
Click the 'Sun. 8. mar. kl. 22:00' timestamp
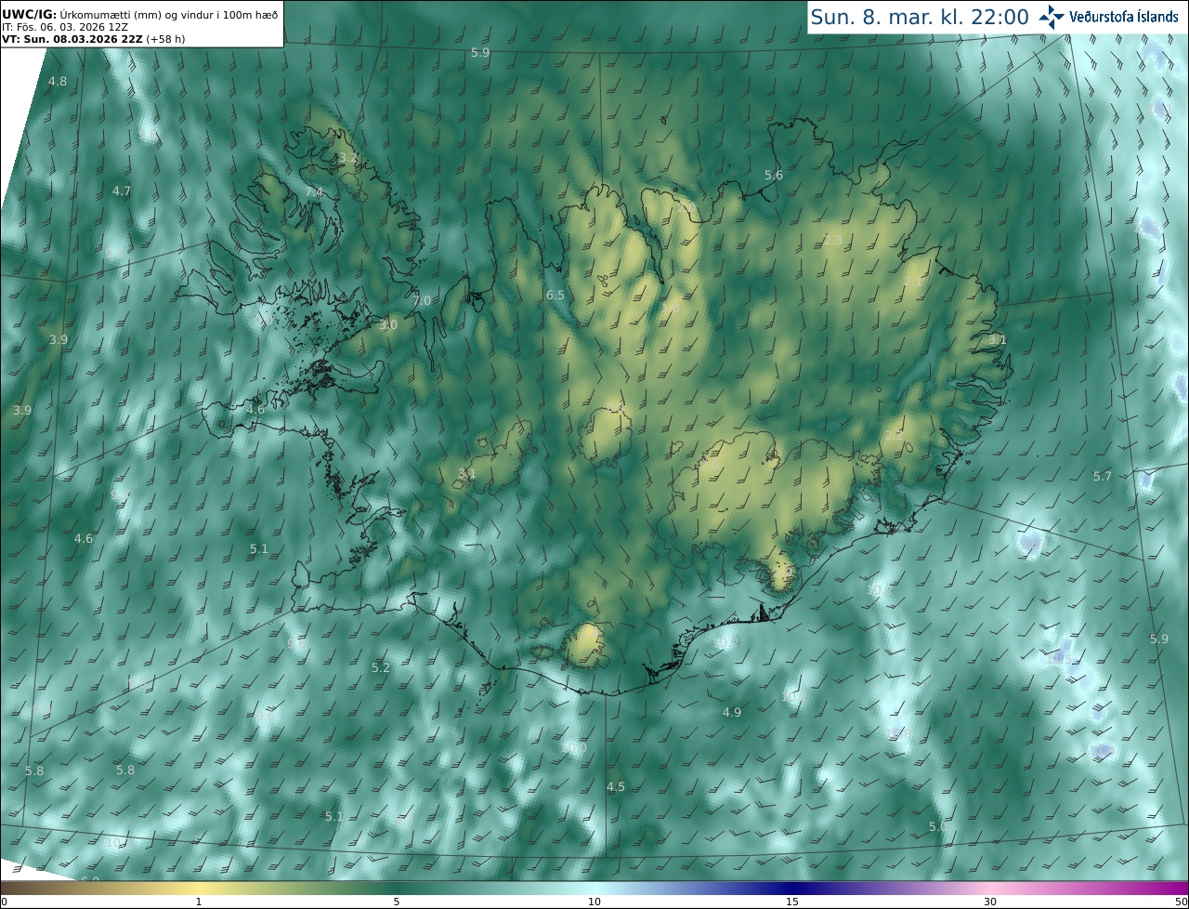(x=920, y=17)
